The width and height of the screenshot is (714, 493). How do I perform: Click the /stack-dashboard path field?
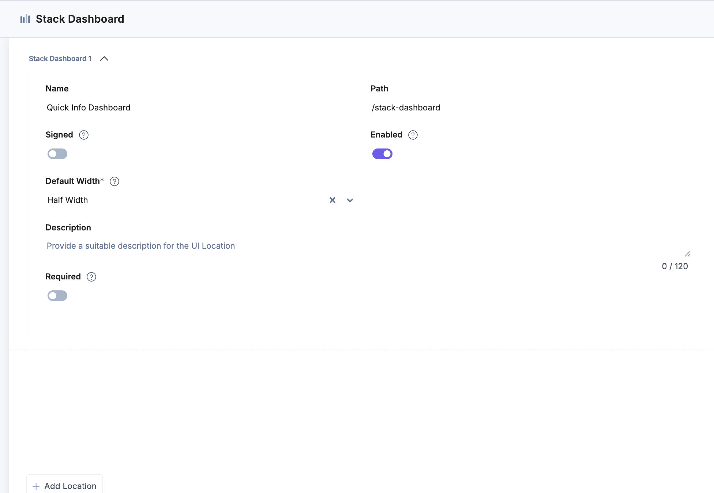coord(406,107)
